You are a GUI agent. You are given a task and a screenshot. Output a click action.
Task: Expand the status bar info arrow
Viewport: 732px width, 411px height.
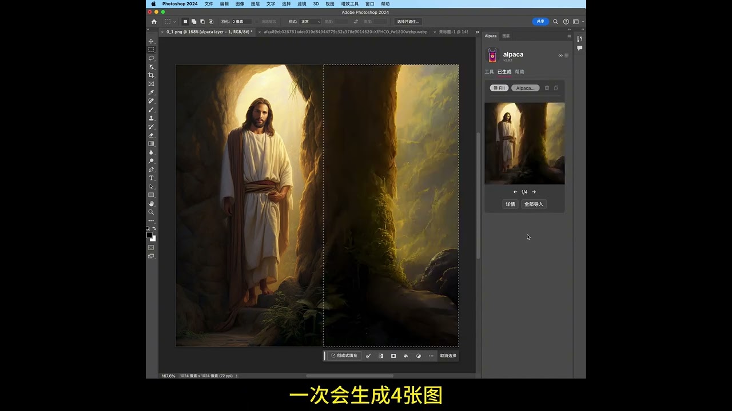237,376
